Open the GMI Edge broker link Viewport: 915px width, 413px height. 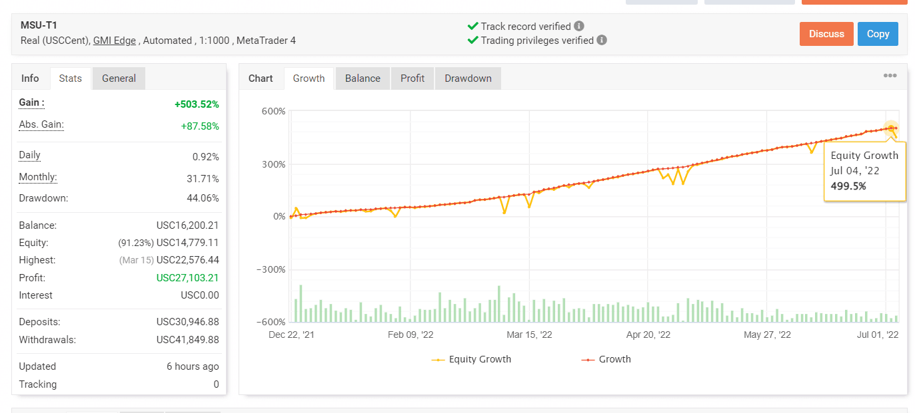click(x=114, y=41)
